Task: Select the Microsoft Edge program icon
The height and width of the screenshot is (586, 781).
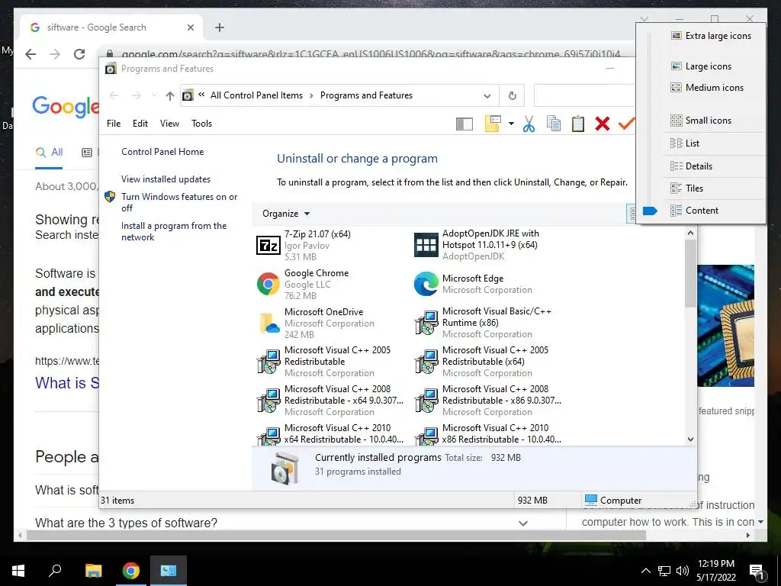Action: (x=426, y=284)
